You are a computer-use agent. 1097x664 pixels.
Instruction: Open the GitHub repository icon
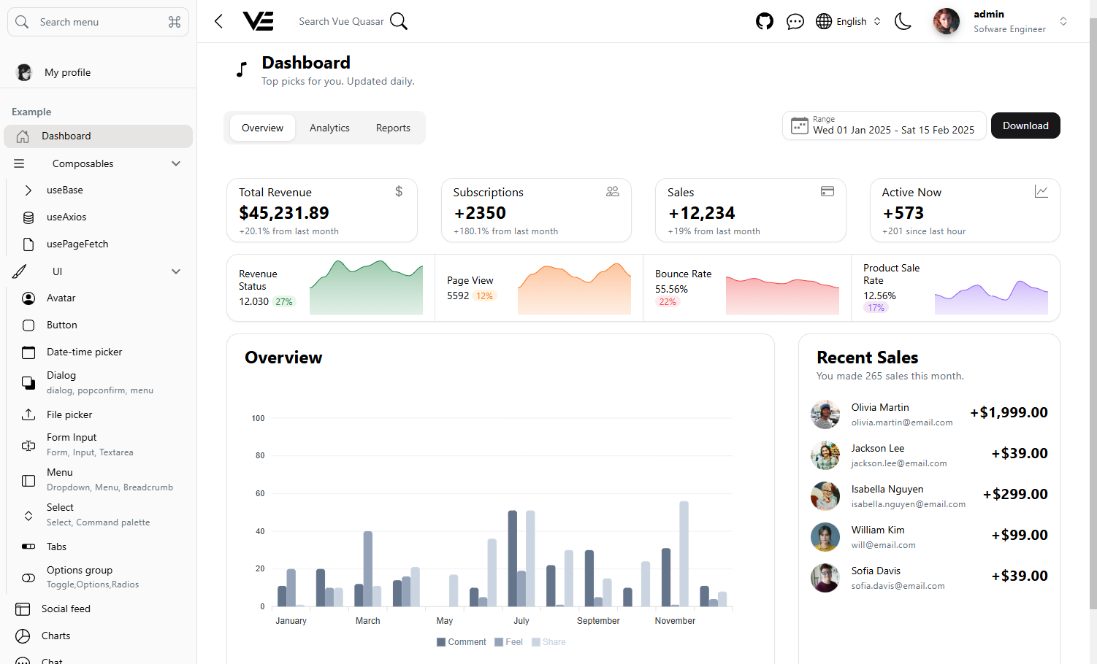[x=765, y=21]
